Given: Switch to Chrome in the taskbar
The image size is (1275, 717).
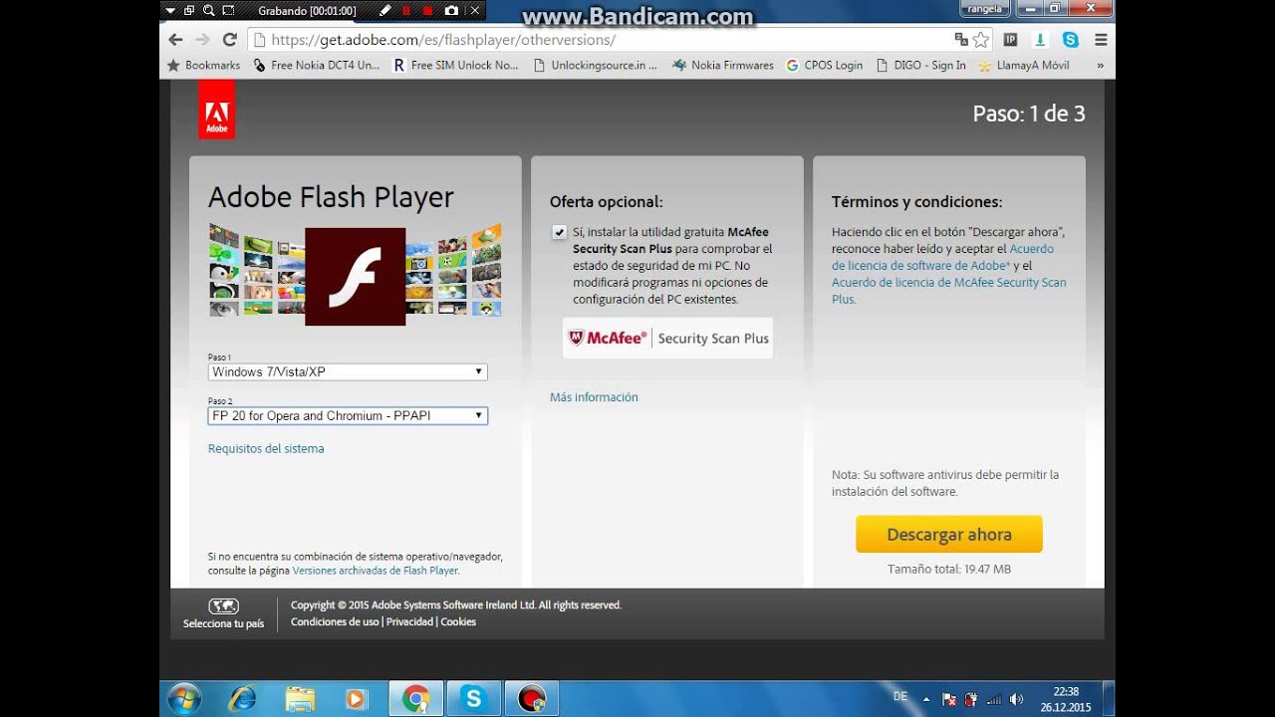Looking at the screenshot, I should click(x=415, y=699).
